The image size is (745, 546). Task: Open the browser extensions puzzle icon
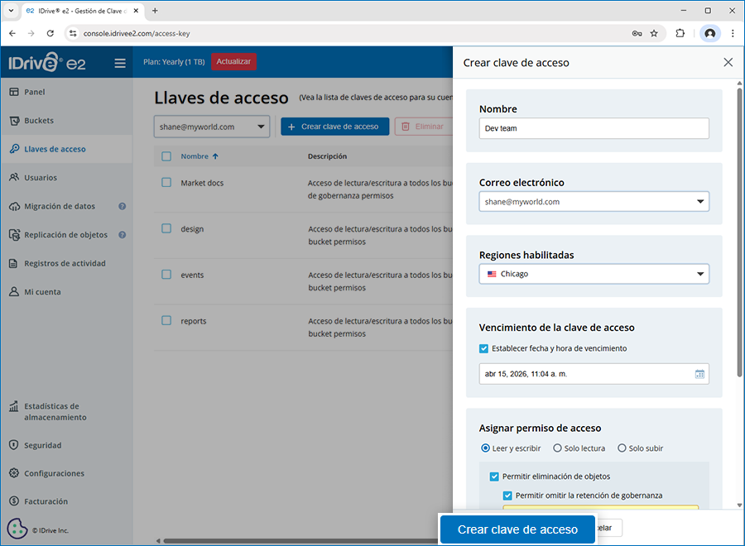pyautogui.click(x=680, y=33)
